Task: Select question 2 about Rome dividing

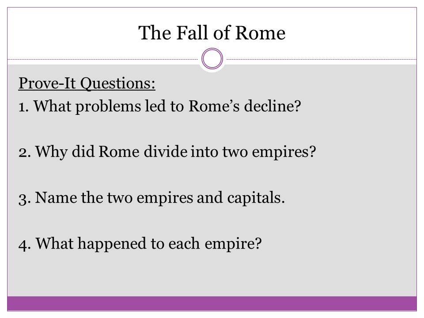Action: (167, 151)
